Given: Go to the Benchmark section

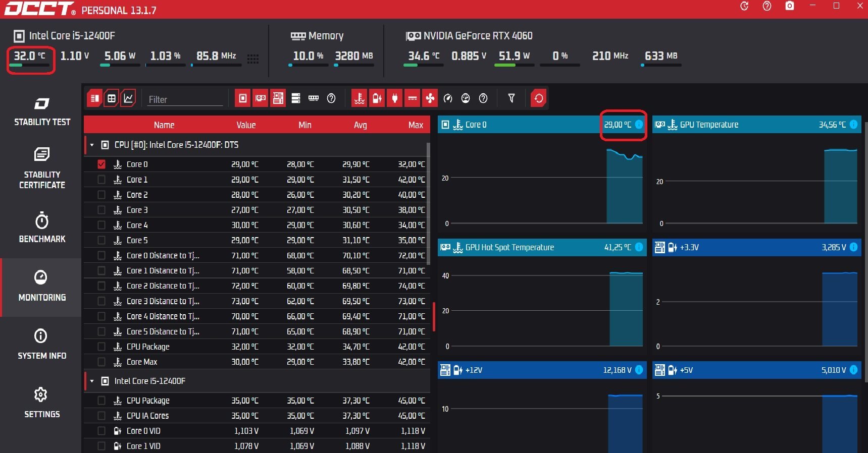Looking at the screenshot, I should click(x=41, y=228).
